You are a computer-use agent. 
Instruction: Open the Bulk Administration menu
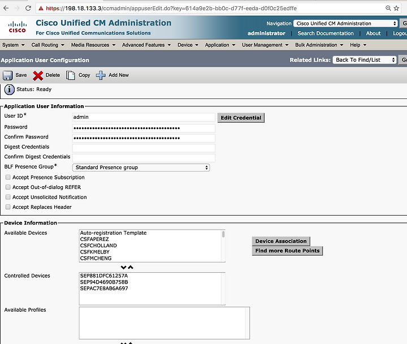pyautogui.click(x=319, y=45)
